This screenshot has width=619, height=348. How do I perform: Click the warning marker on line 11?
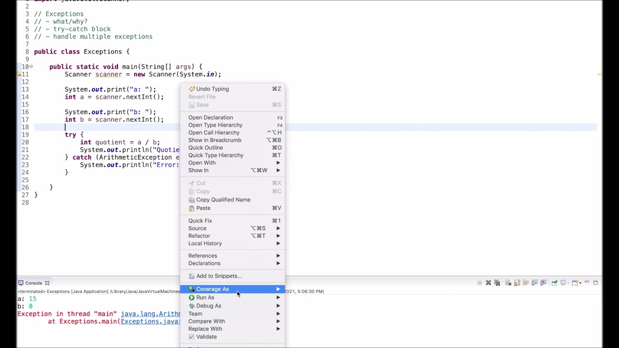click(x=19, y=74)
